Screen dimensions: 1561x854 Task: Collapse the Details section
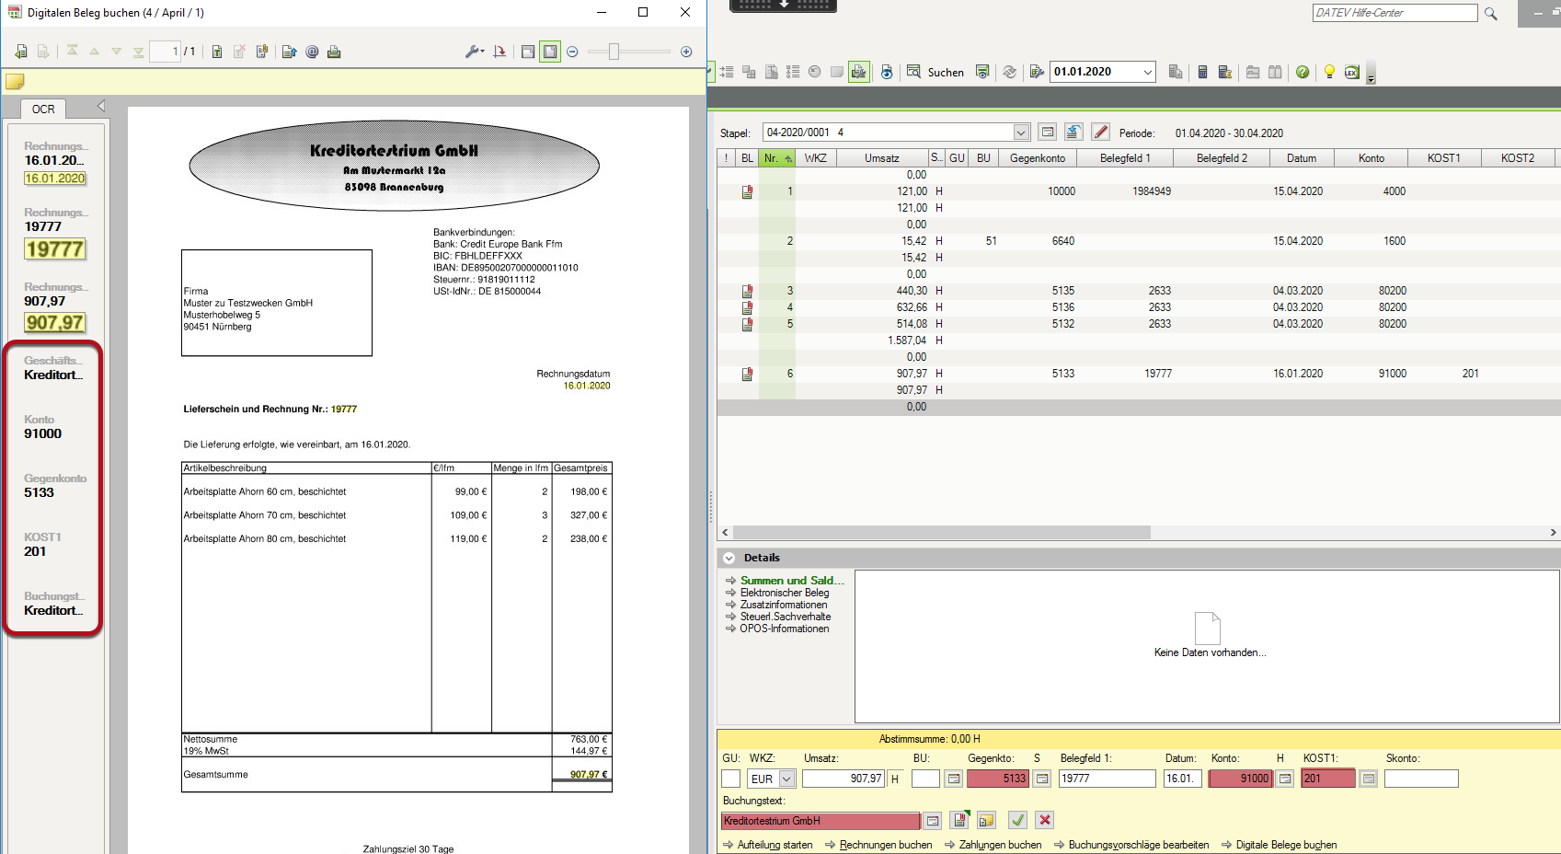(729, 558)
